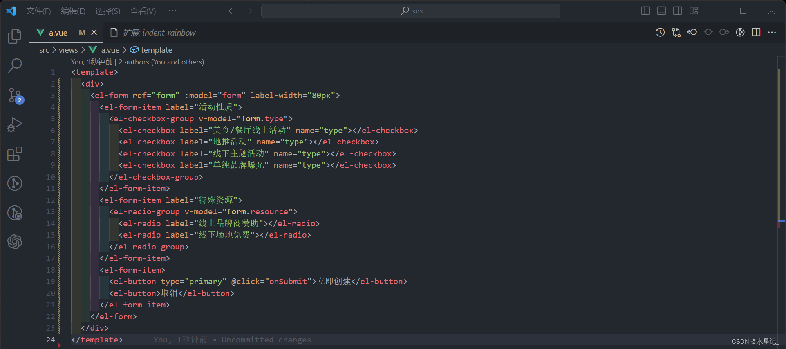Click line number 24 in gutter
This screenshot has height=349, width=786.
(50, 340)
